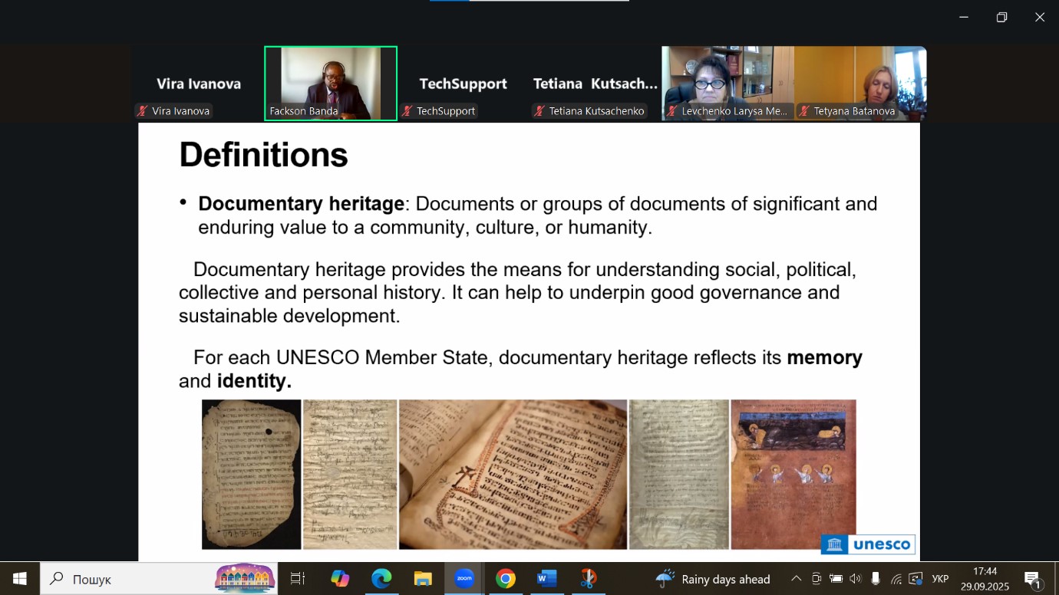Open the notification center
1059x595 pixels.
click(1033, 579)
